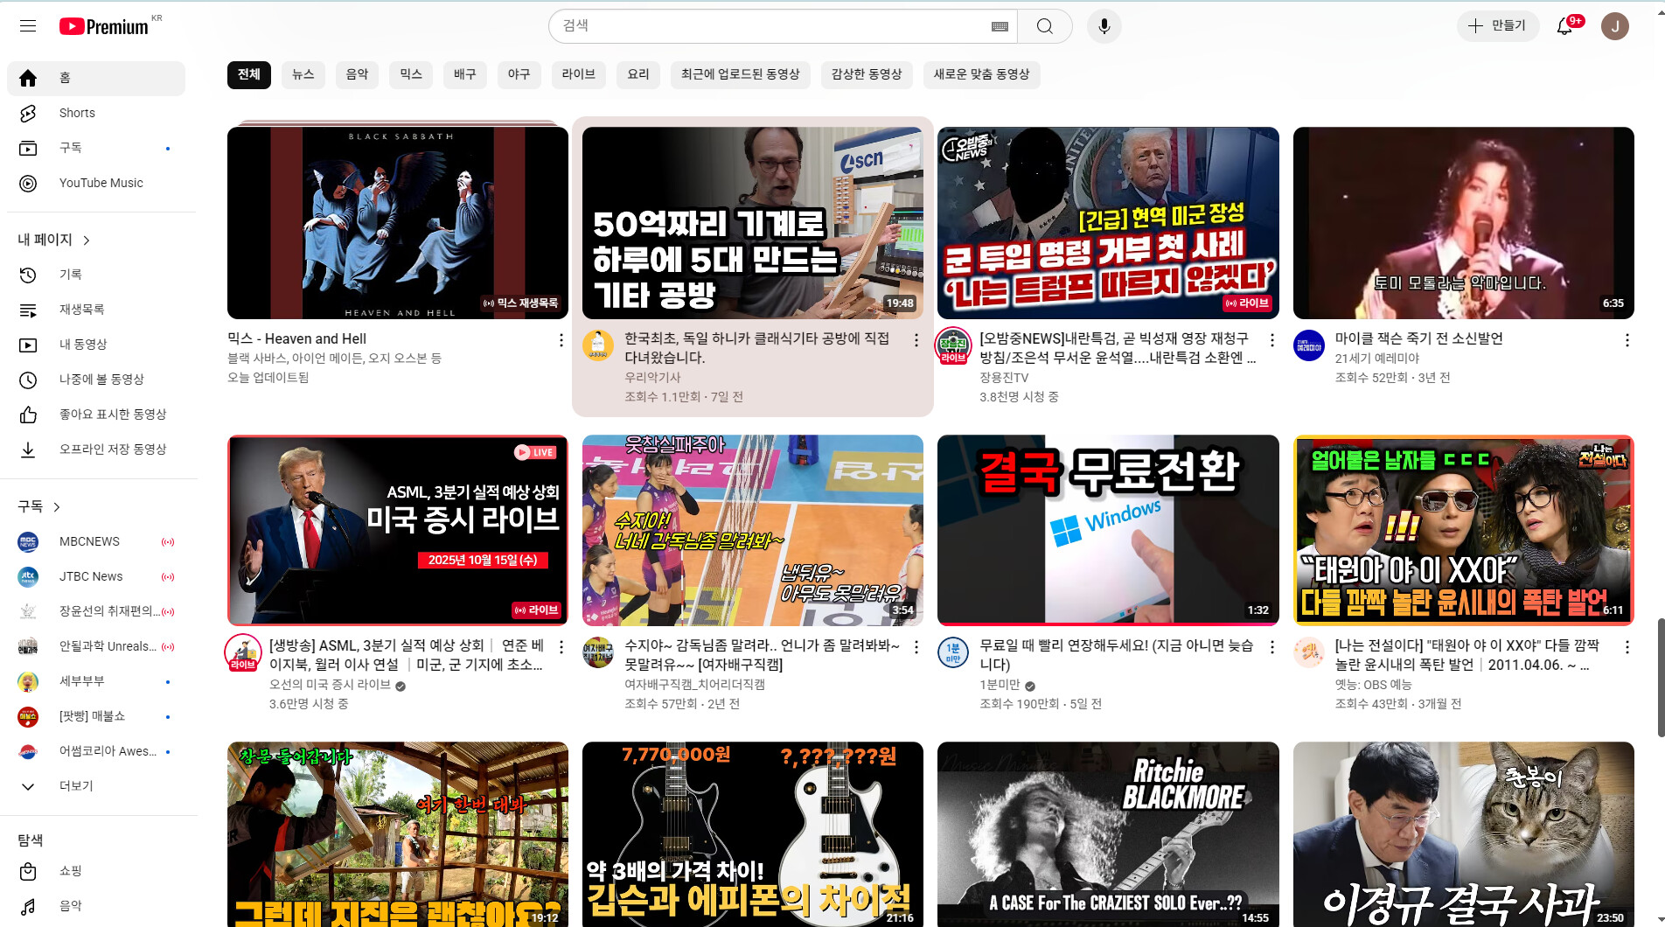Go to YouTube Premium home logo
The height and width of the screenshot is (927, 1665).
click(104, 26)
